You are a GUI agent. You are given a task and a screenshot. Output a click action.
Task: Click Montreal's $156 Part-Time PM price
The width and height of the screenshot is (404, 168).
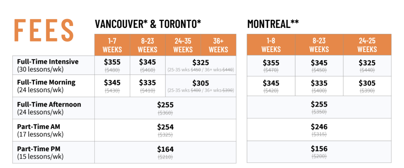coord(319,149)
